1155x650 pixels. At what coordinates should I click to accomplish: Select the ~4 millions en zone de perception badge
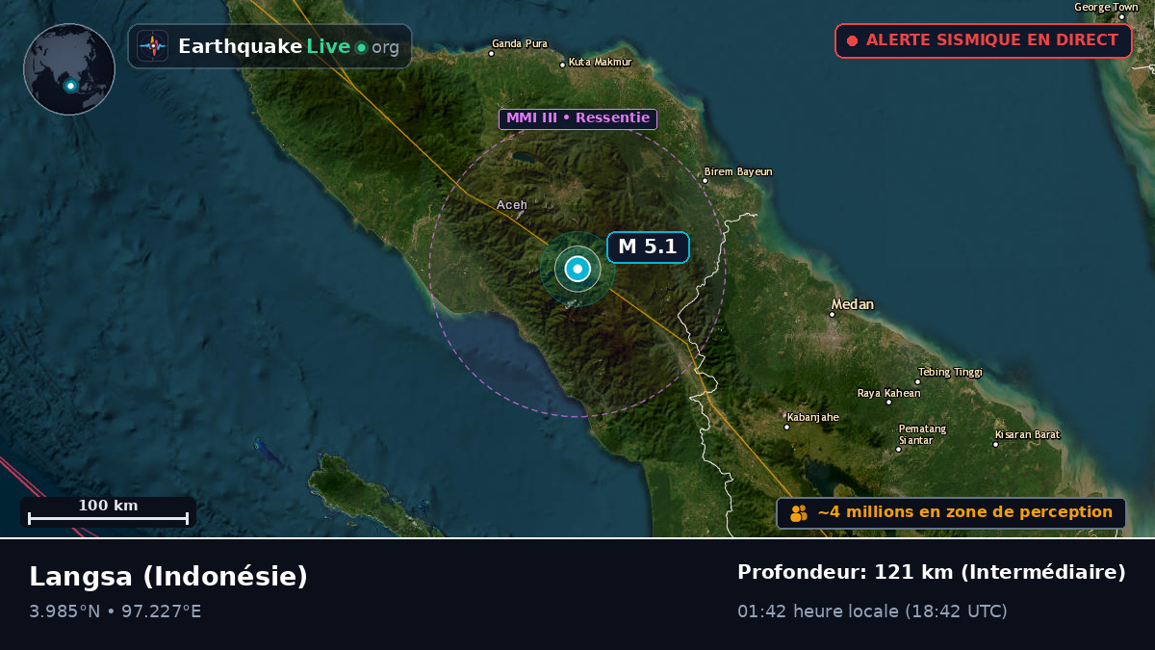pos(951,513)
